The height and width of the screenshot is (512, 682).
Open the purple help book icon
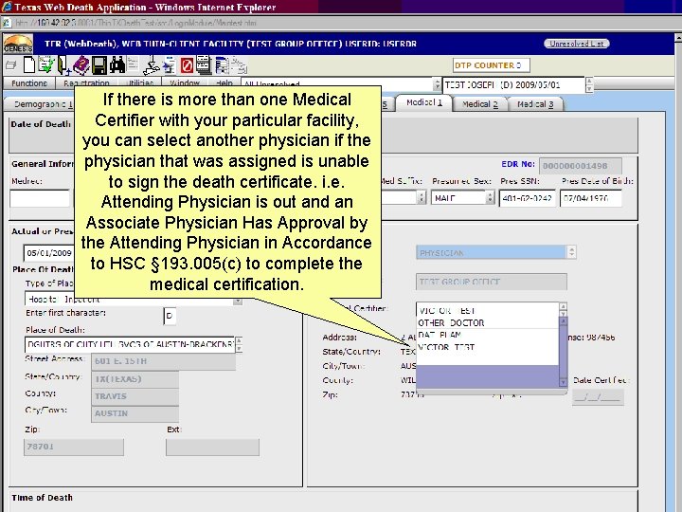pos(81,65)
